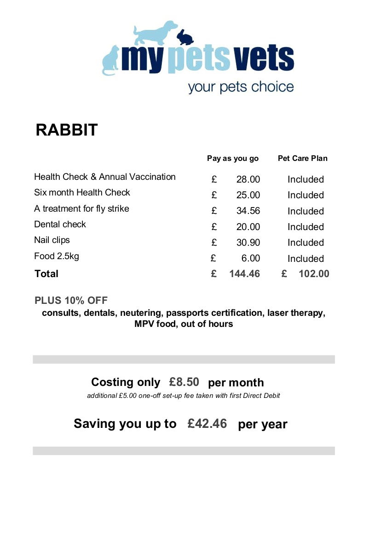Click the light blue cat silhouette in logo

coord(110,60)
